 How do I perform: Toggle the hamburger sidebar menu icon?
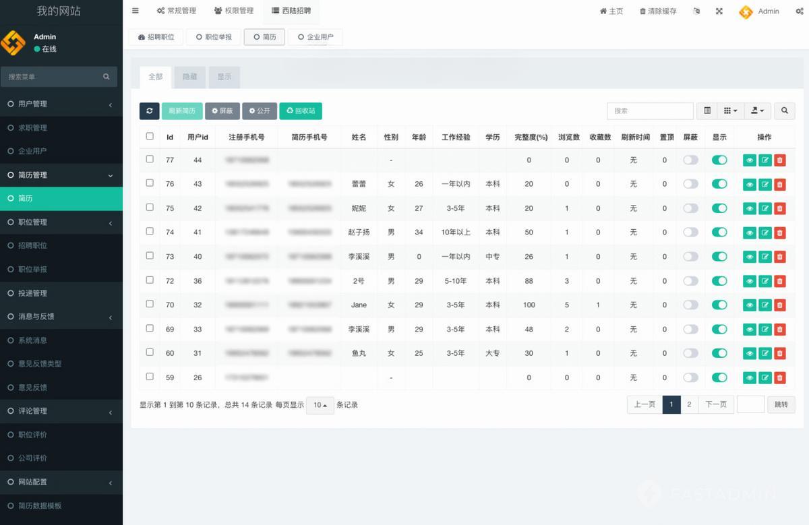(136, 11)
